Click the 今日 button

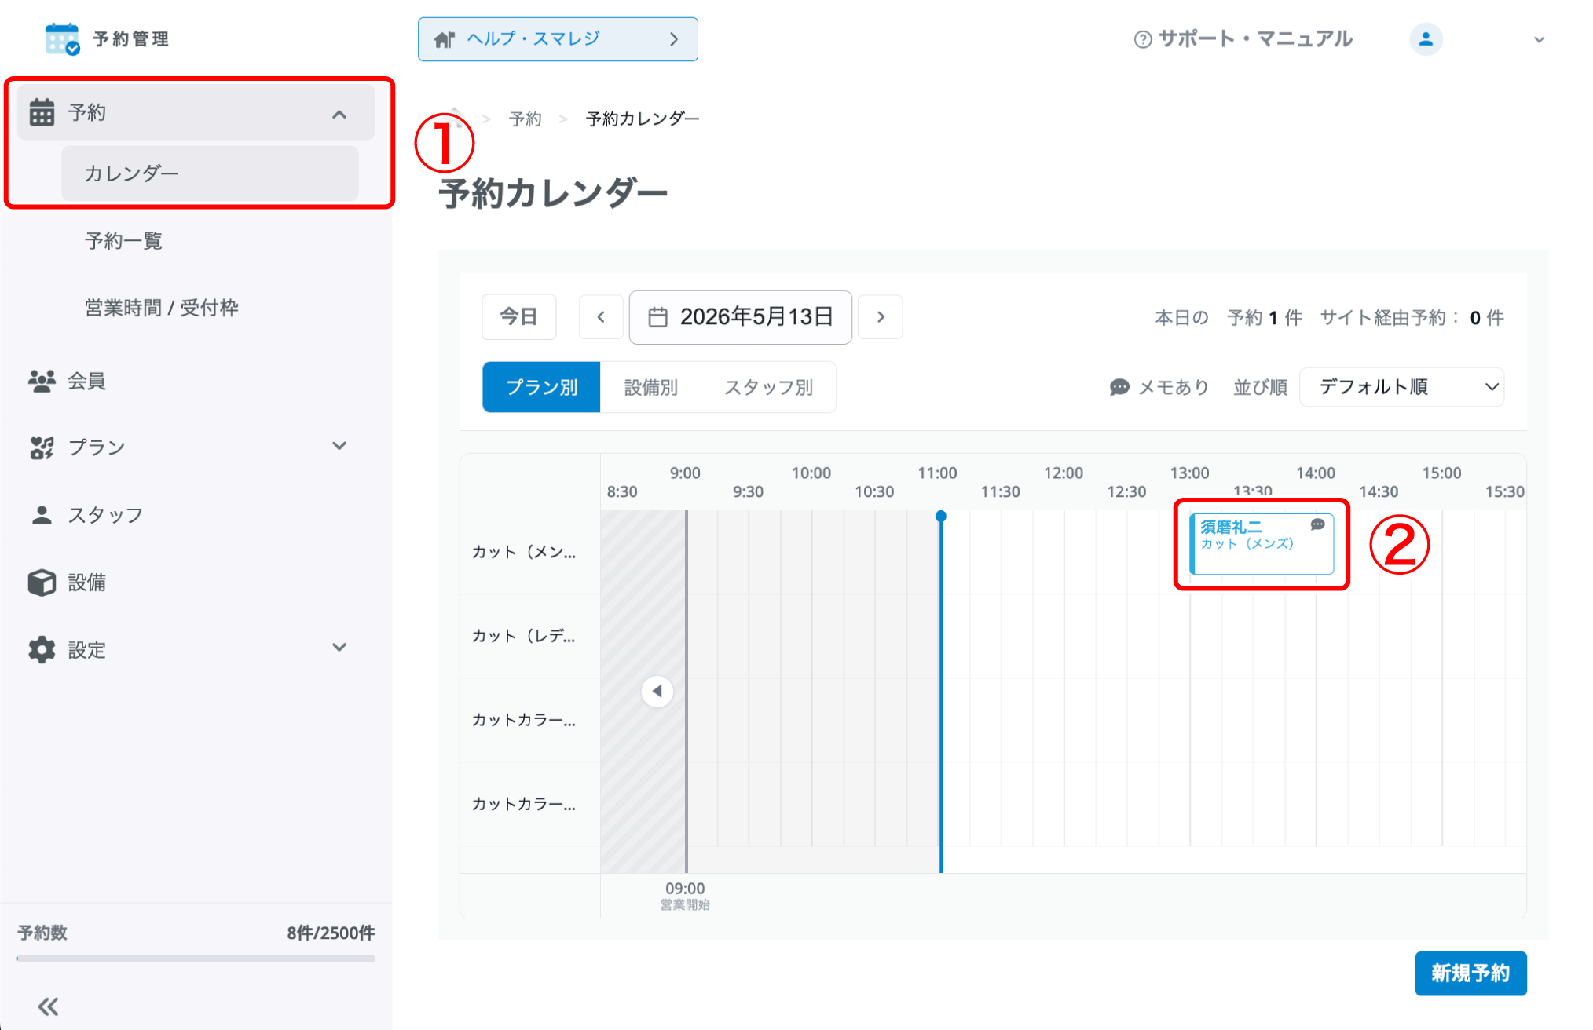click(x=519, y=317)
